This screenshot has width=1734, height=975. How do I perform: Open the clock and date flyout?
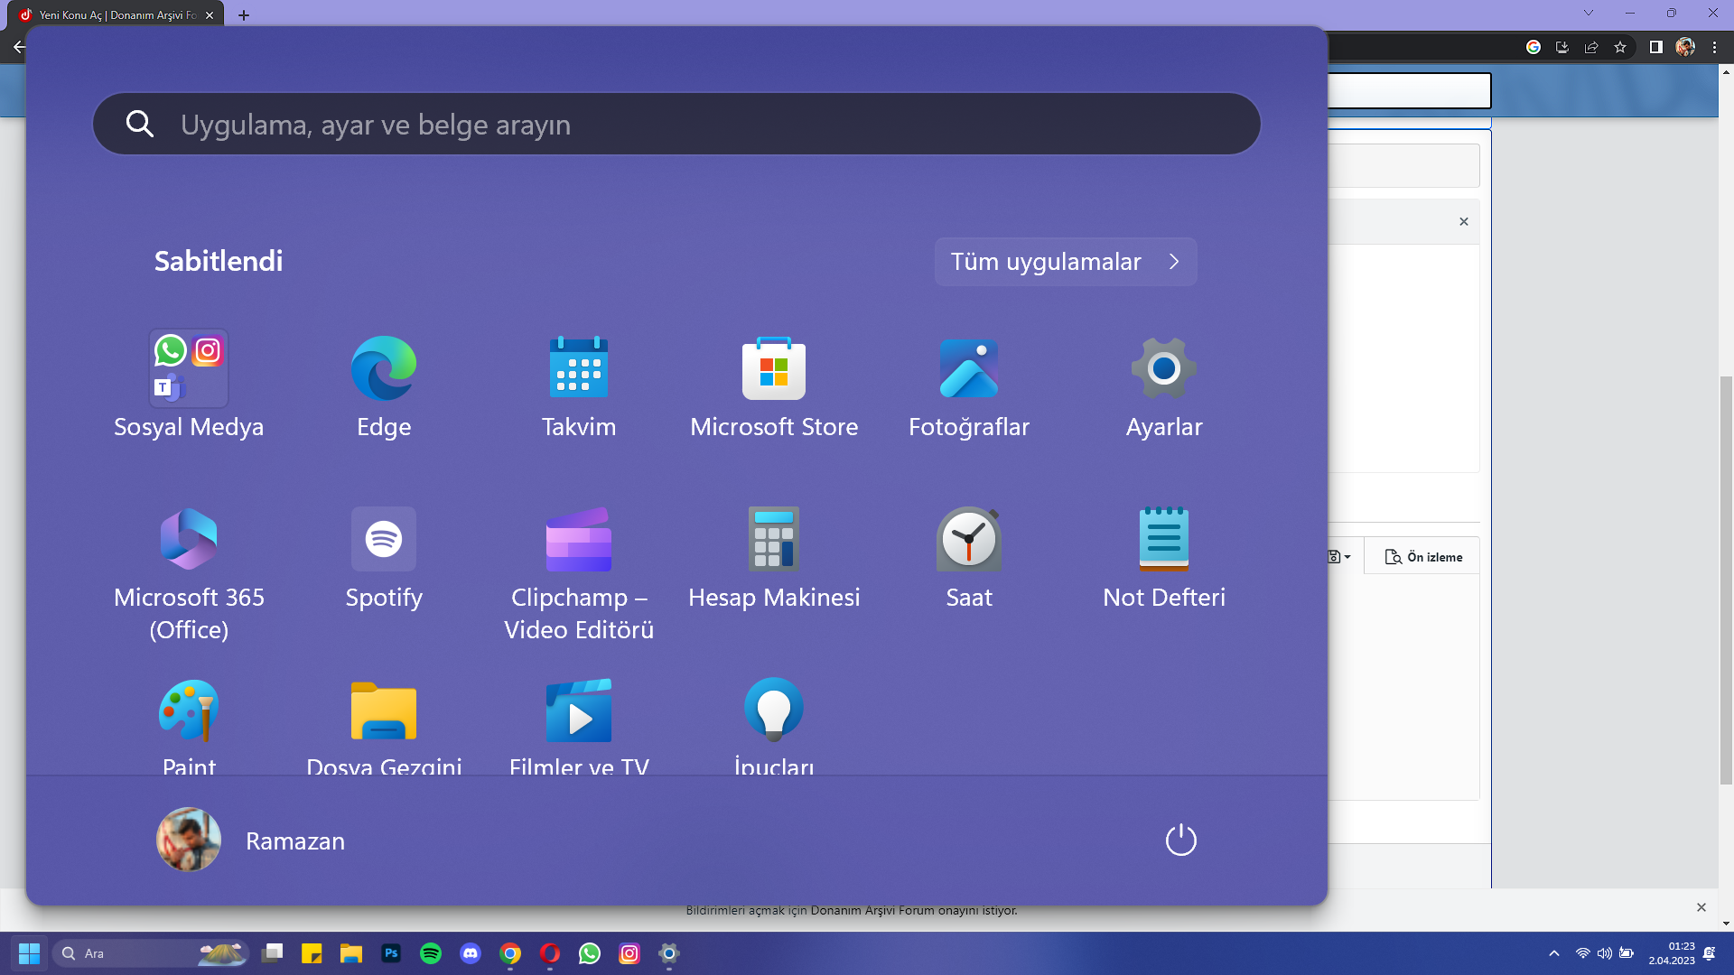pyautogui.click(x=1671, y=953)
